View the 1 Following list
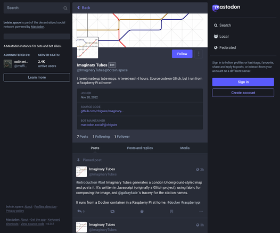The height and width of the screenshot is (233, 280). [101, 137]
